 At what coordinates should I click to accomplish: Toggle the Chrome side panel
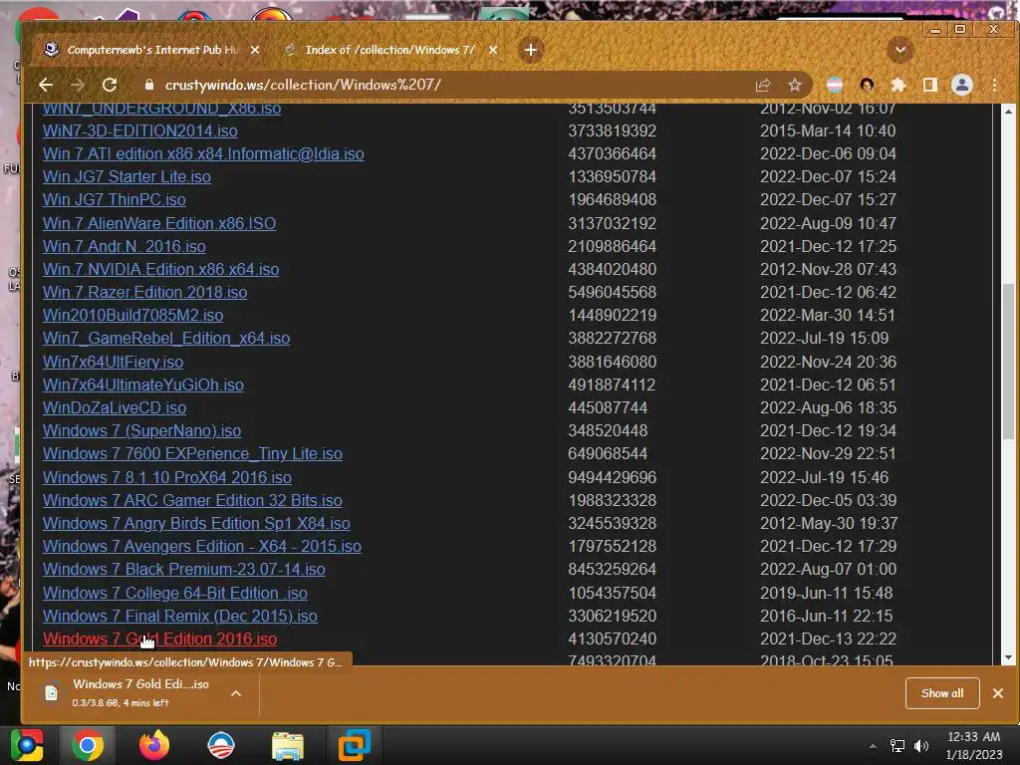click(x=930, y=86)
